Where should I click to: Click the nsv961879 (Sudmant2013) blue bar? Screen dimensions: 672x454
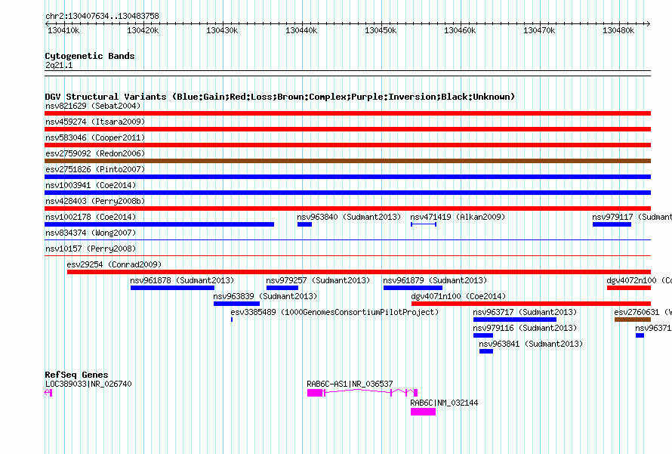click(413, 288)
